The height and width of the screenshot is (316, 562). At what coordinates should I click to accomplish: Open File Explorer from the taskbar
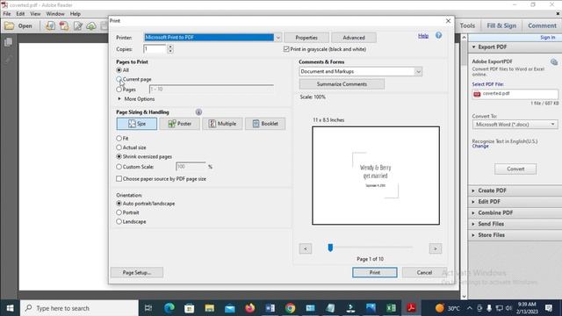[x=210, y=308]
